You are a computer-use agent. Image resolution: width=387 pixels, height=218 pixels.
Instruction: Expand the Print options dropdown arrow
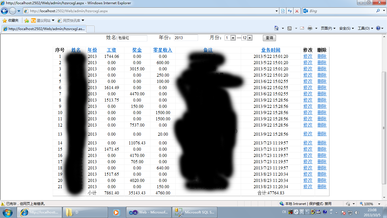(316, 28)
